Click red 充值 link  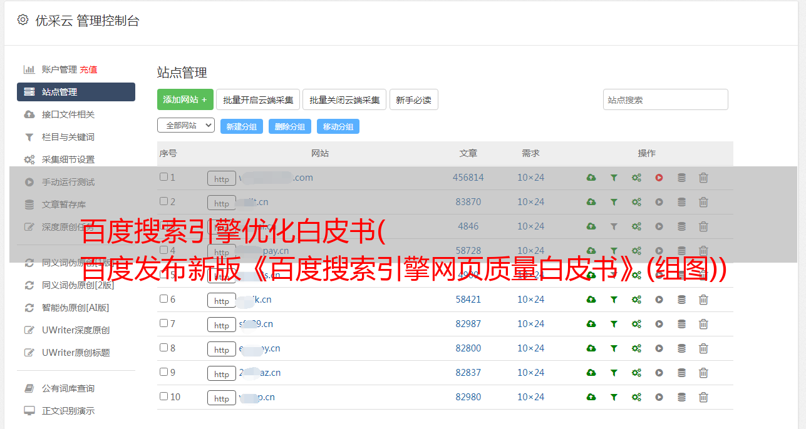pyautogui.click(x=88, y=69)
